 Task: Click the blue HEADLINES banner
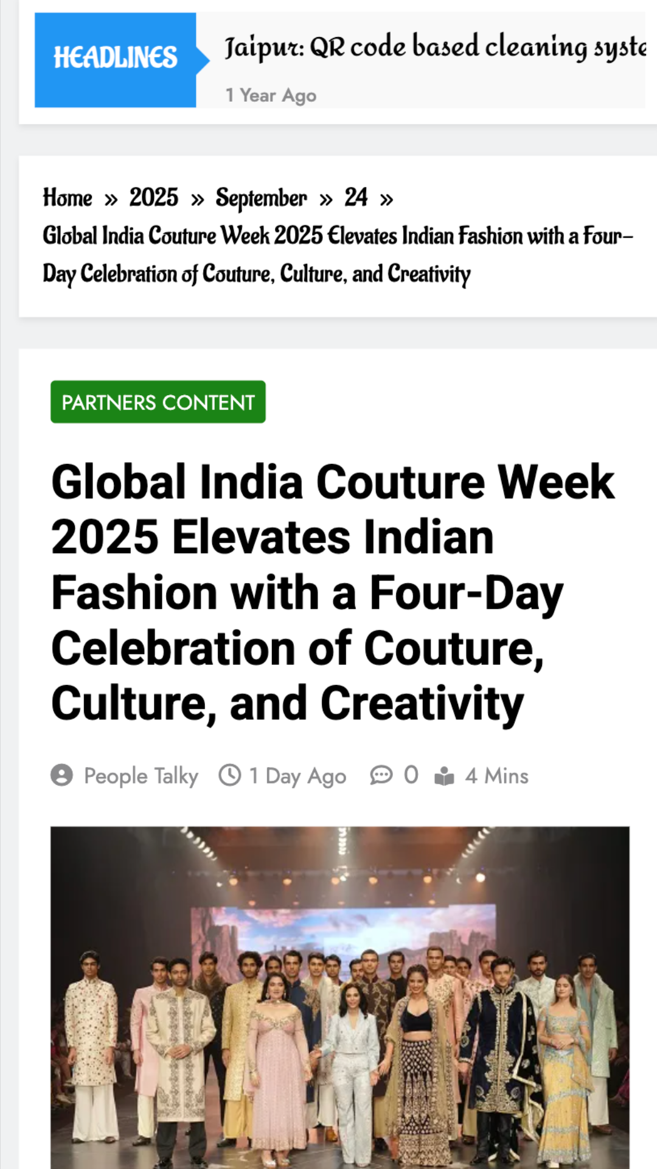114,57
